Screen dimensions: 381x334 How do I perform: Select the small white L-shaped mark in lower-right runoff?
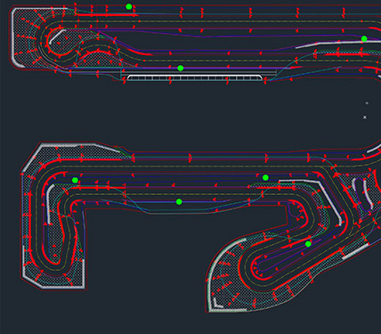[x=217, y=304]
